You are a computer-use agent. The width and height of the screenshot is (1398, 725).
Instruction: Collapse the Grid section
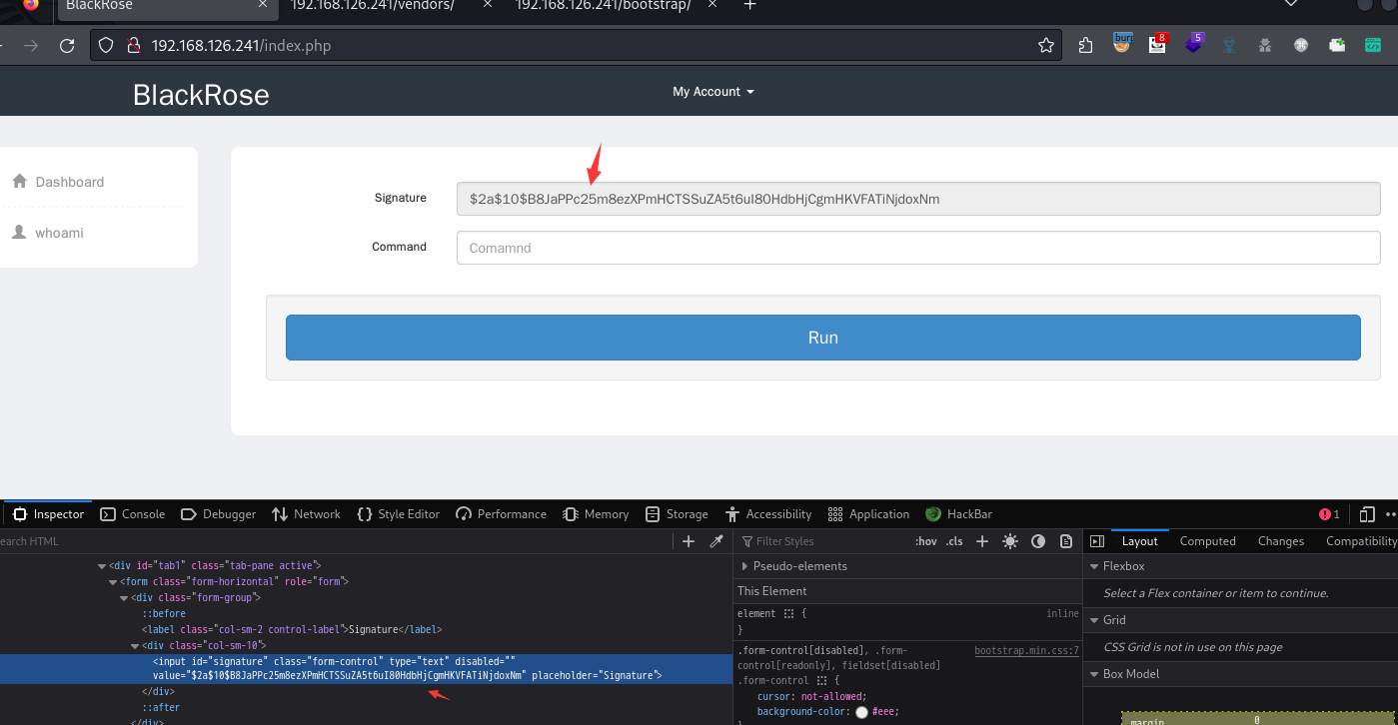point(1094,620)
